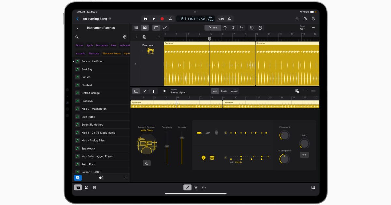Switch to the Tracks view icon
The image size is (391, 205).
145,28
